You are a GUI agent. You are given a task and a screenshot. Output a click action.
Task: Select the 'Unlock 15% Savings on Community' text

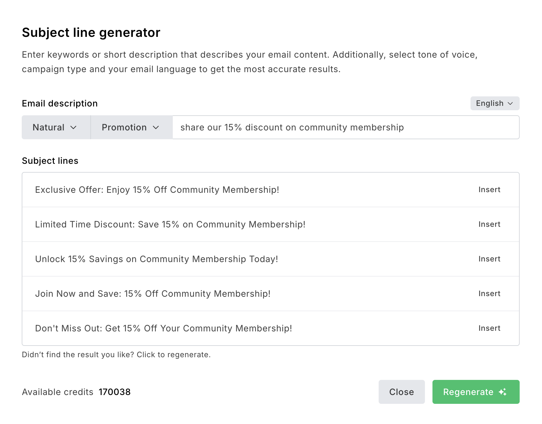pyautogui.click(x=112, y=259)
